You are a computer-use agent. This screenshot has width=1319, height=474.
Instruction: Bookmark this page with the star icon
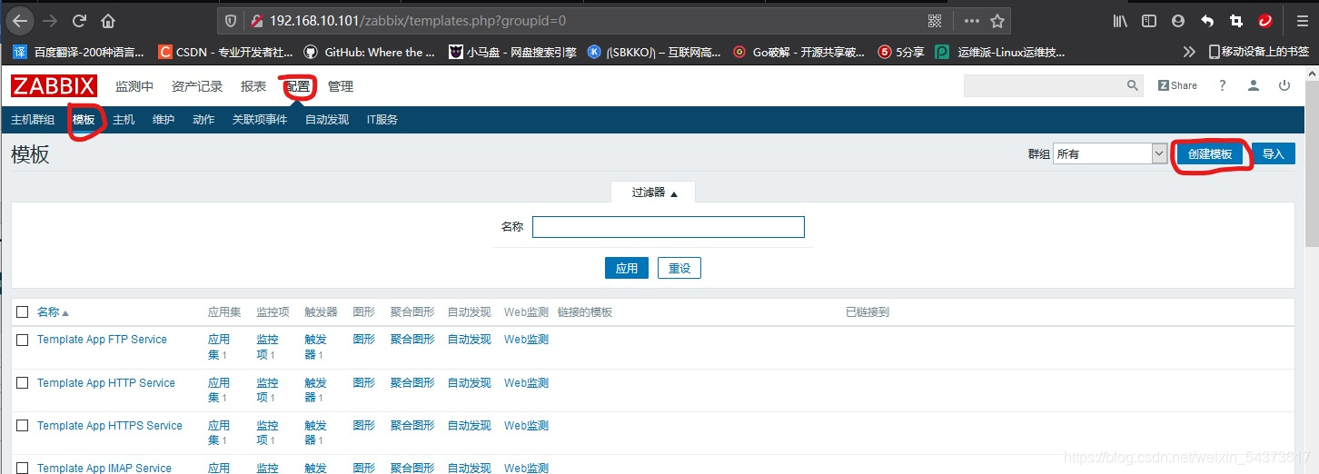(997, 20)
